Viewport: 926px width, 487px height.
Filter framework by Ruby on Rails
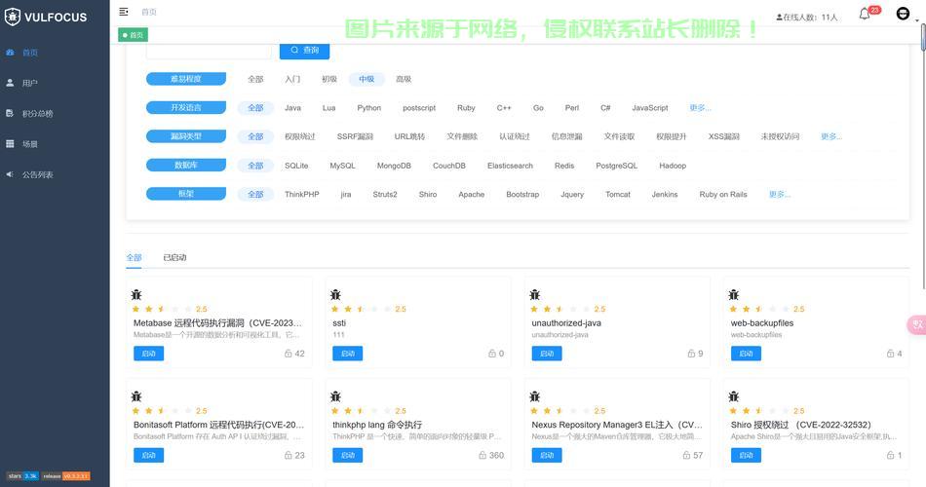723,194
